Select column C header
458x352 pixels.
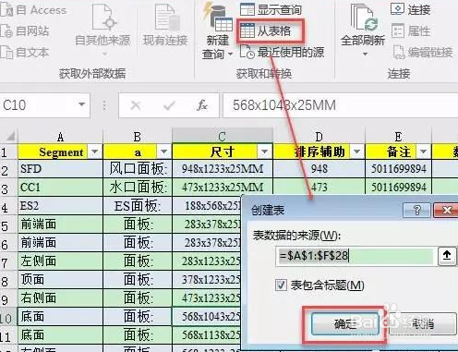click(x=223, y=136)
